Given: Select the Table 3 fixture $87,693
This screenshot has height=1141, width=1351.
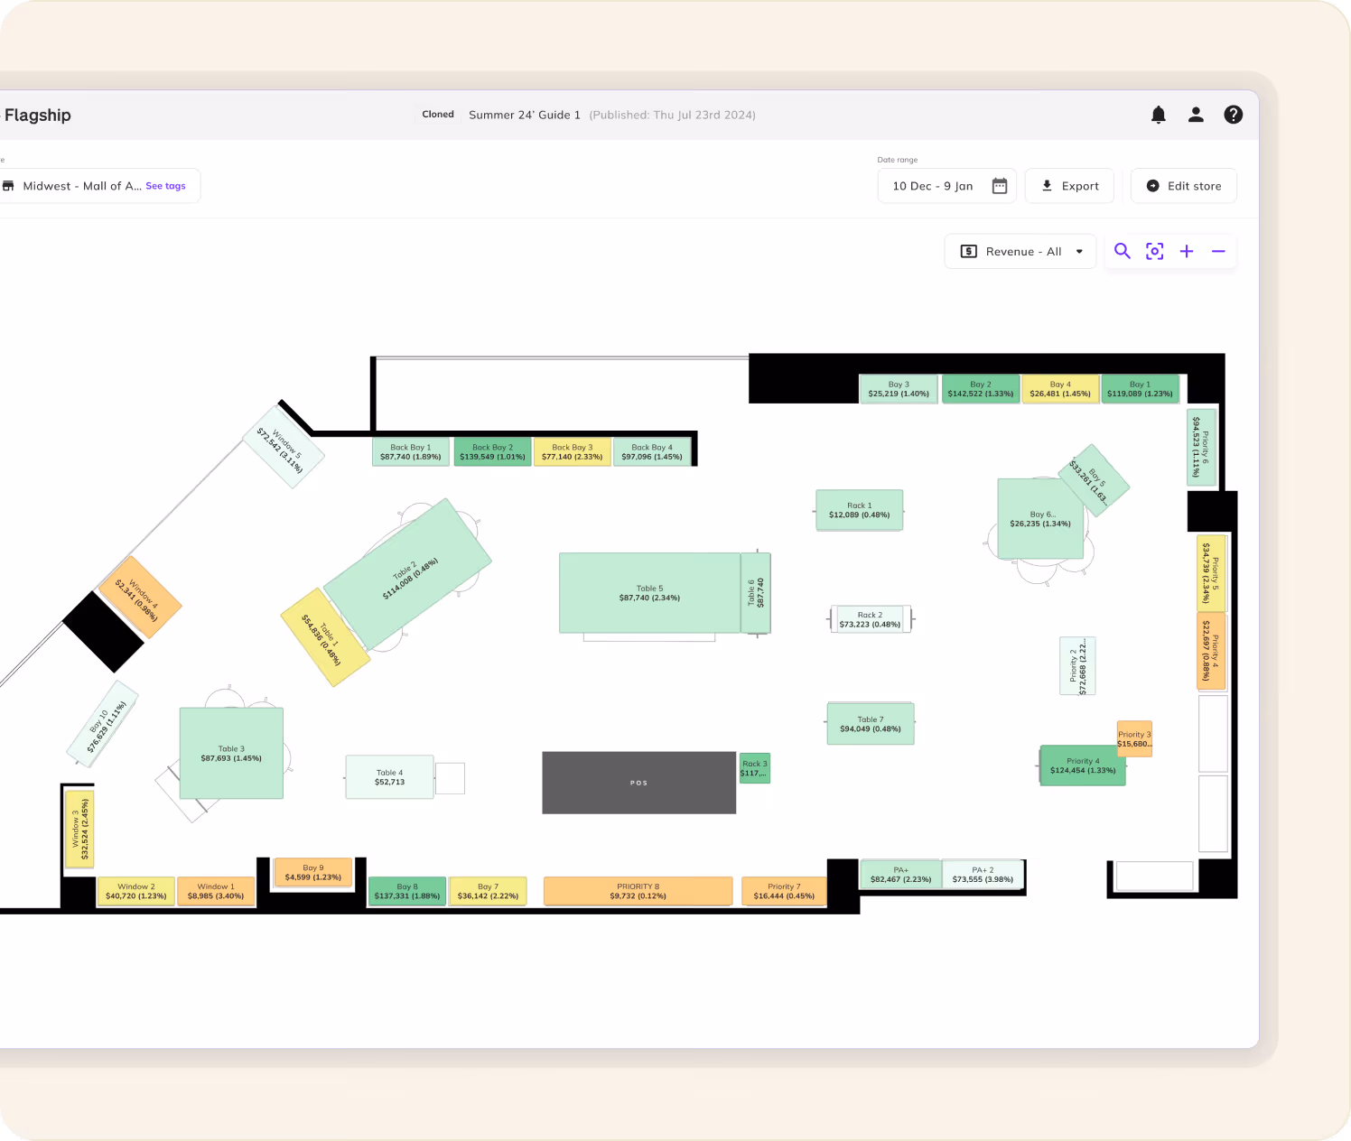Looking at the screenshot, I should click(231, 753).
